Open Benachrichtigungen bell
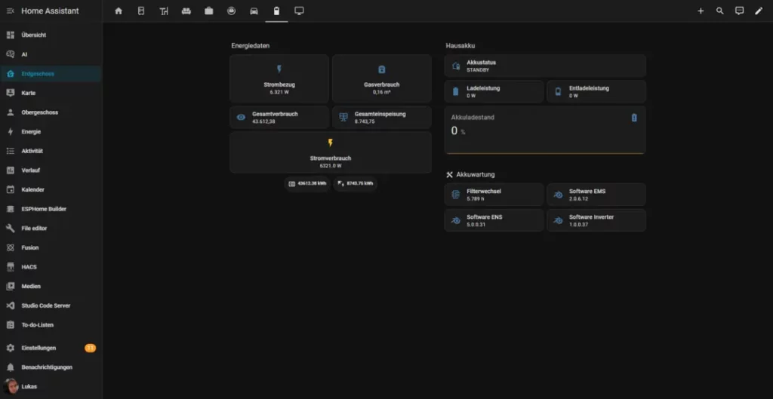 coord(11,367)
